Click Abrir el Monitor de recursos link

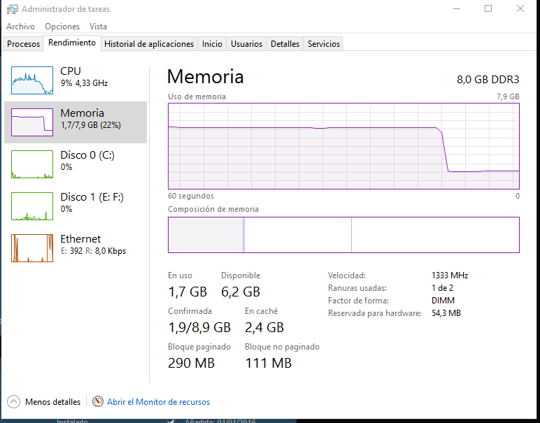158,402
